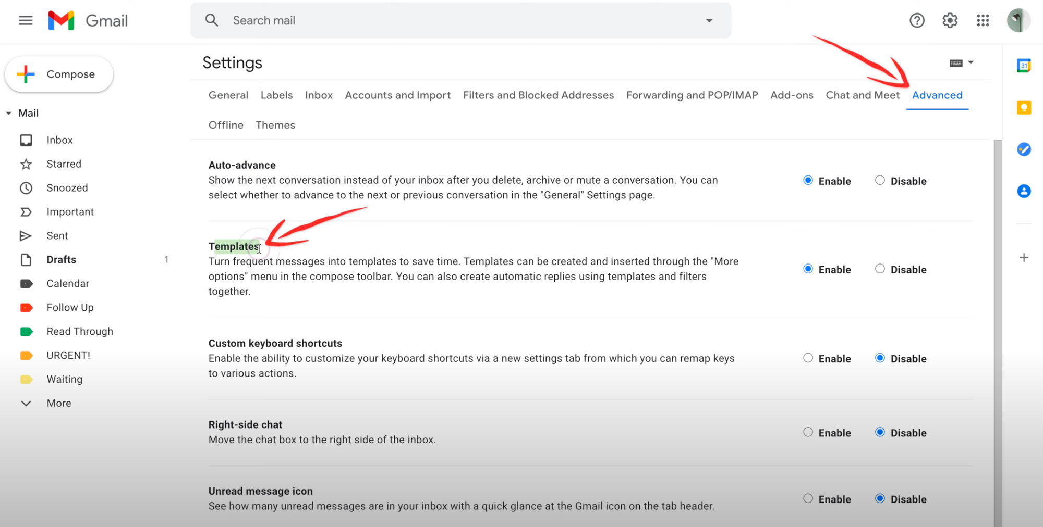Click the Drafts page icon
Screen dimensions: 1043x527
(26, 260)
